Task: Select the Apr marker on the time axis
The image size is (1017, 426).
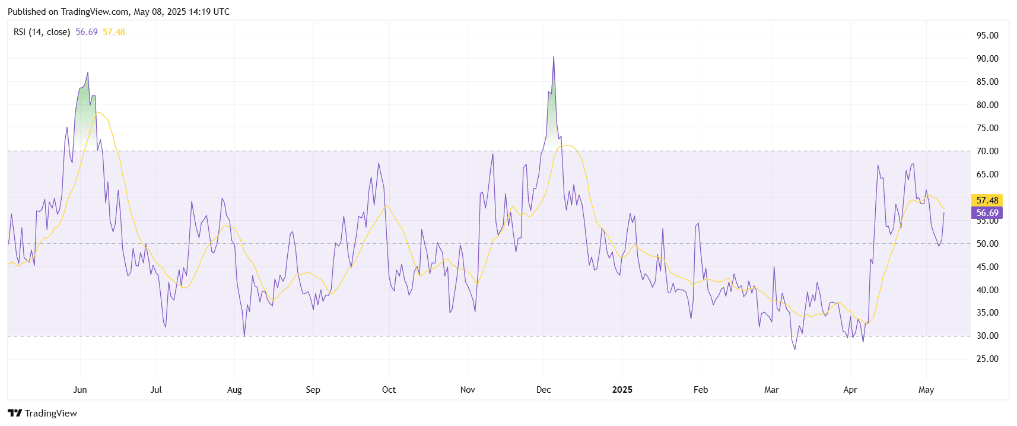Action: pos(850,390)
